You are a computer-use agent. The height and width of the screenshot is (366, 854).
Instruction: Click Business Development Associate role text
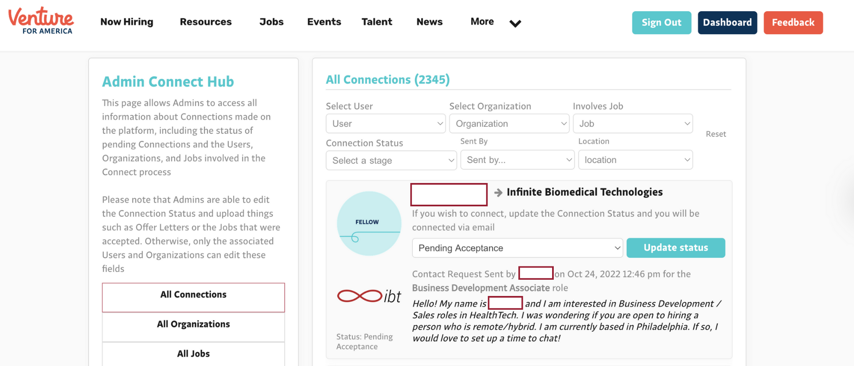tap(481, 288)
